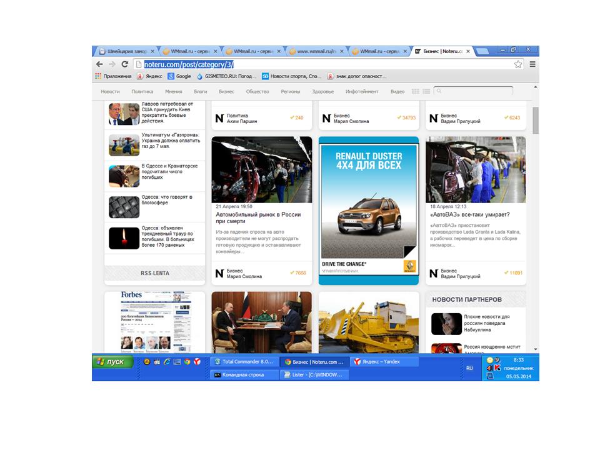Open the Здоровье site menu item
The height and width of the screenshot is (450, 600).
point(322,91)
